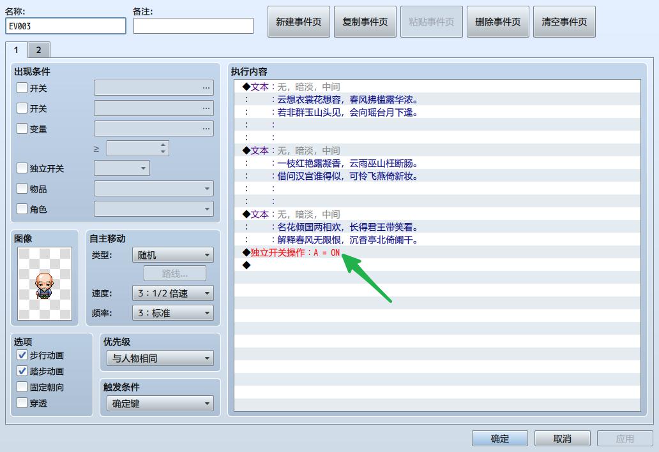Image resolution: width=659 pixels, height=452 pixels.
Task: Click the 清空事件页 button
Action: tap(564, 22)
